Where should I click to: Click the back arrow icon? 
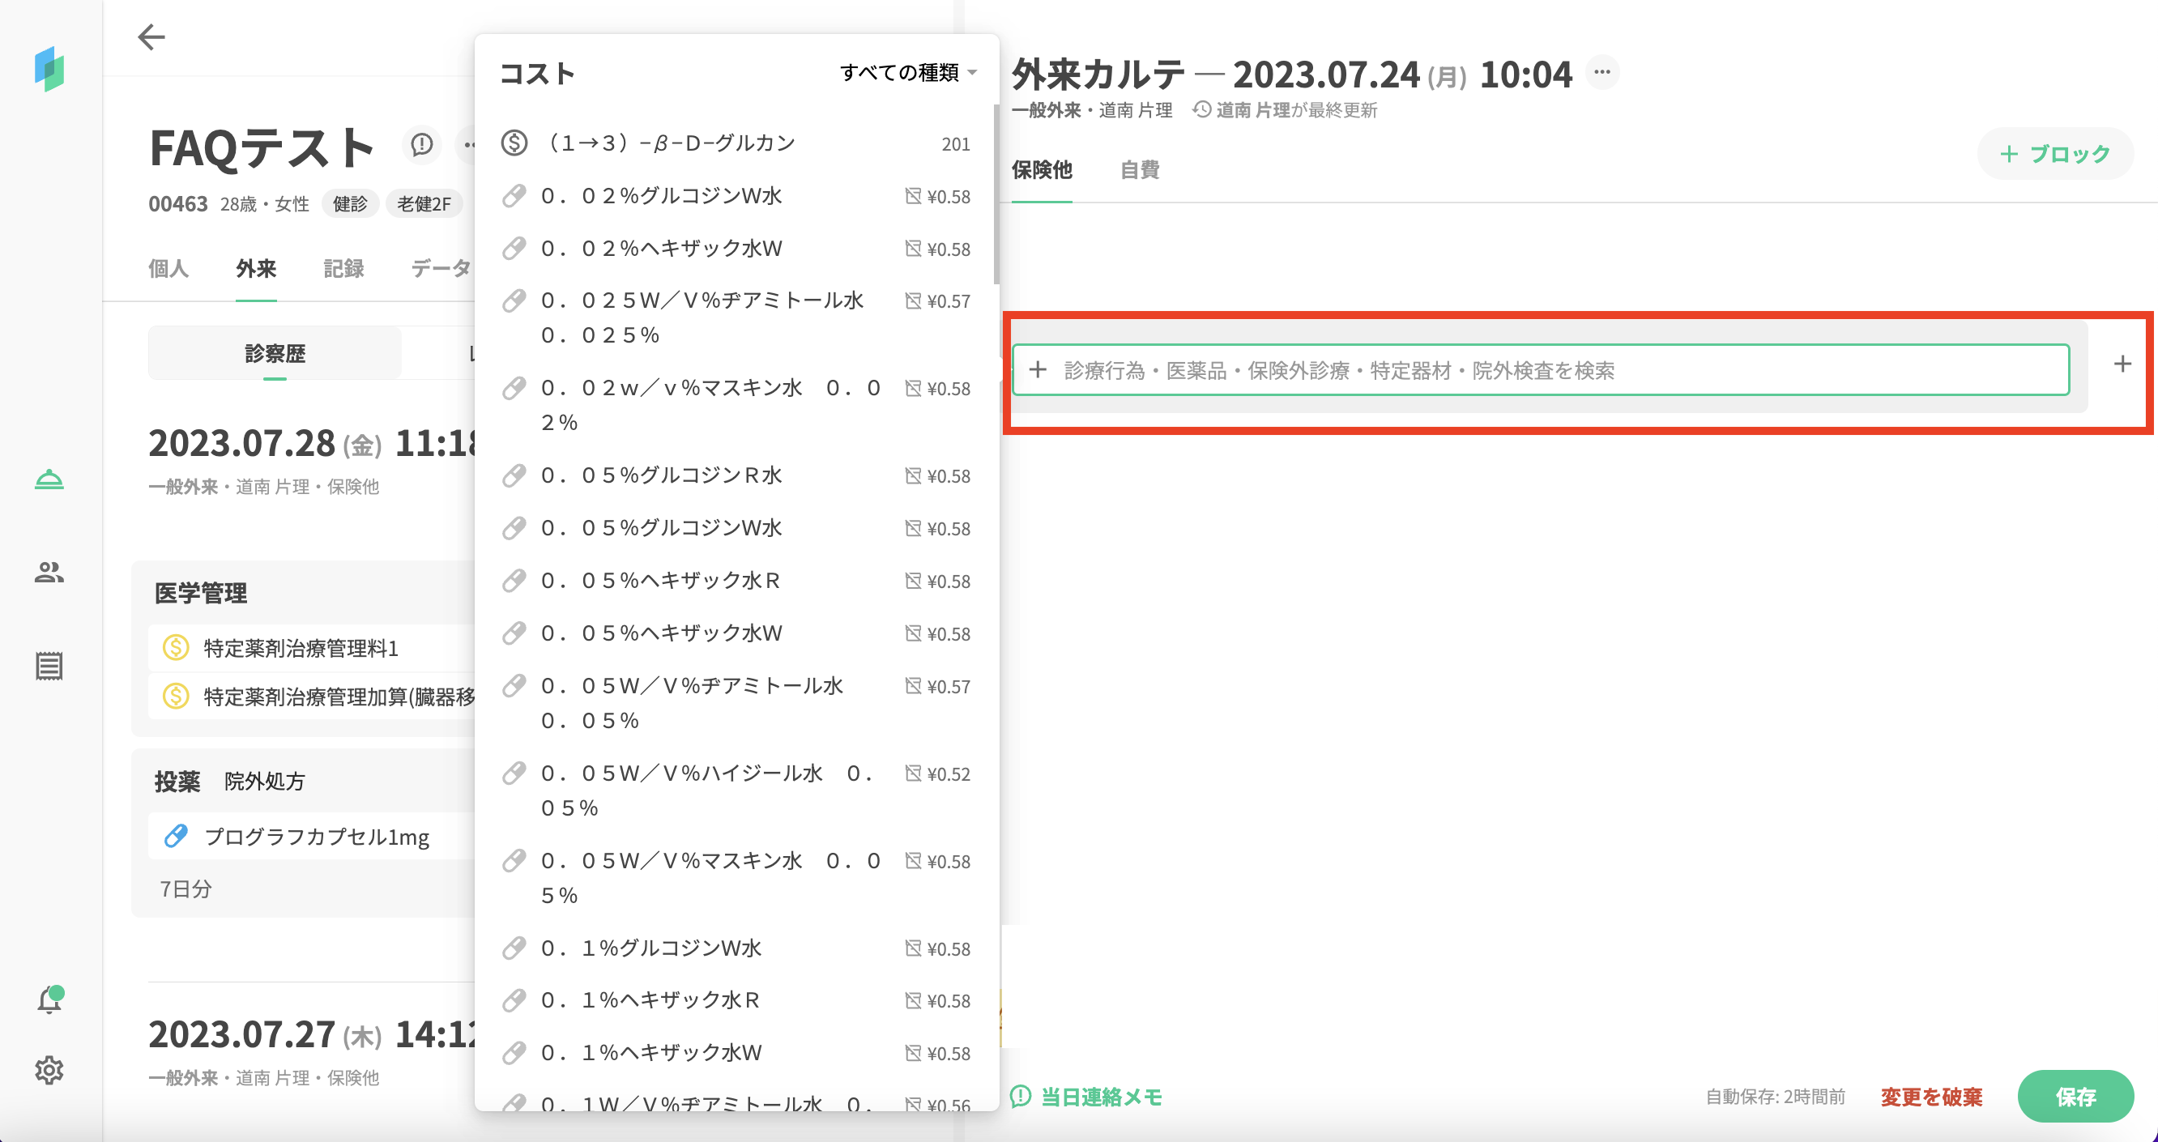point(151,37)
